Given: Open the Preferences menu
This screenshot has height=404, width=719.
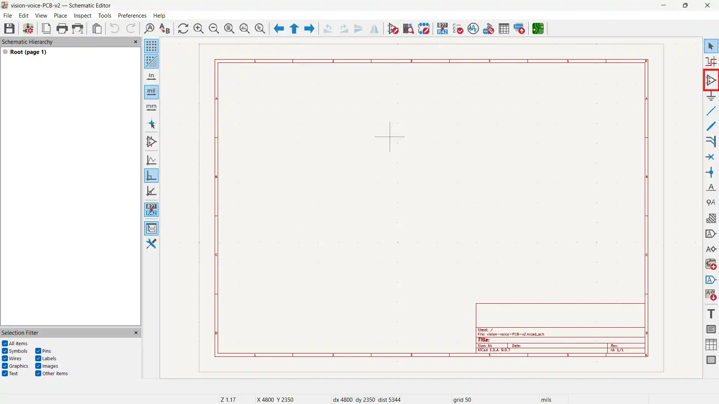Looking at the screenshot, I should 132,15.
